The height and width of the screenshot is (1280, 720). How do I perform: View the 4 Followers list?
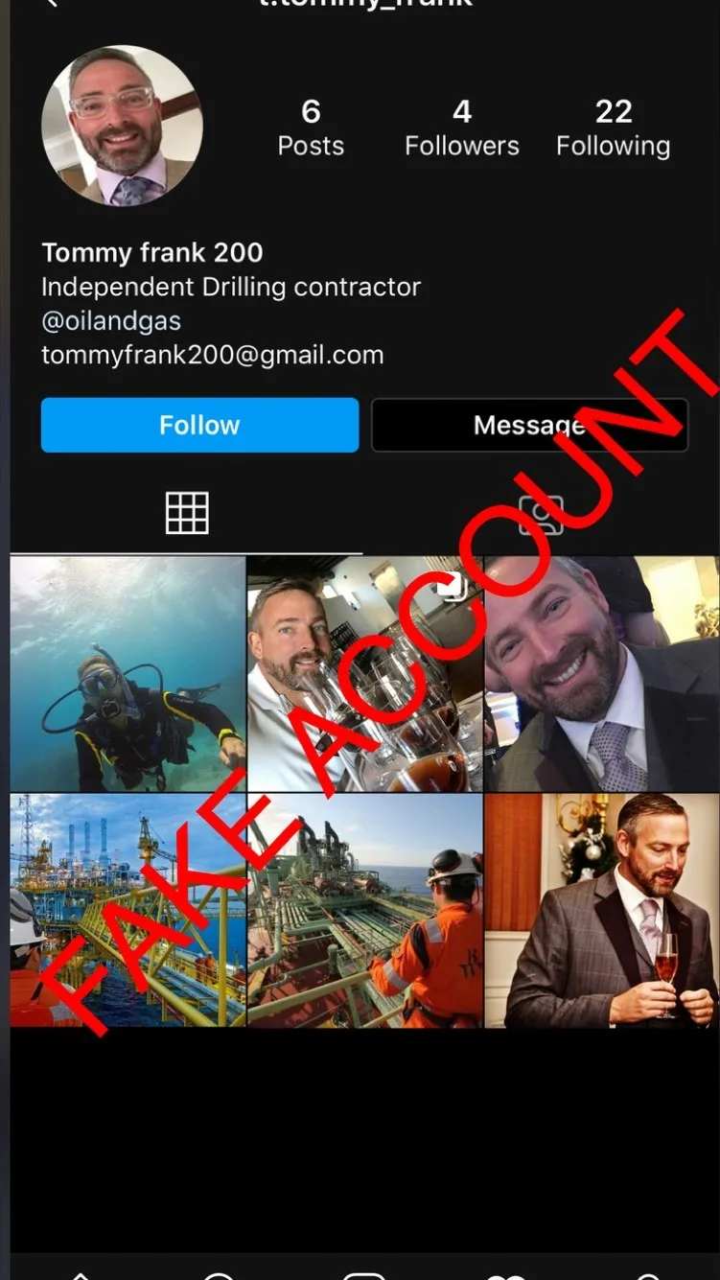pyautogui.click(x=462, y=128)
